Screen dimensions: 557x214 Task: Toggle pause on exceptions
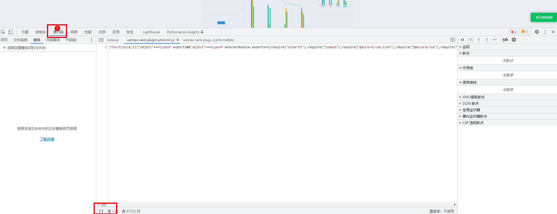click(x=514, y=40)
